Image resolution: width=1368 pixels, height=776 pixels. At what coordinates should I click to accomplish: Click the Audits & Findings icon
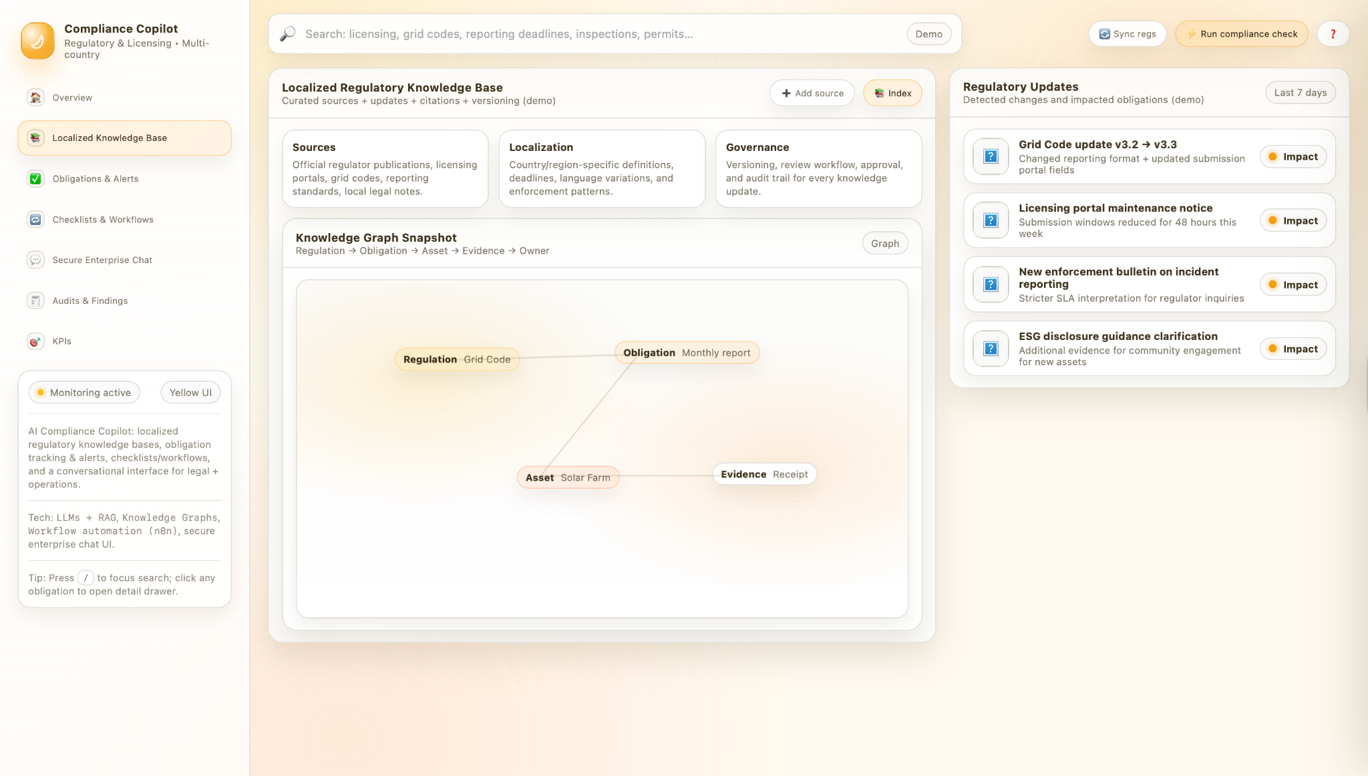tap(35, 301)
